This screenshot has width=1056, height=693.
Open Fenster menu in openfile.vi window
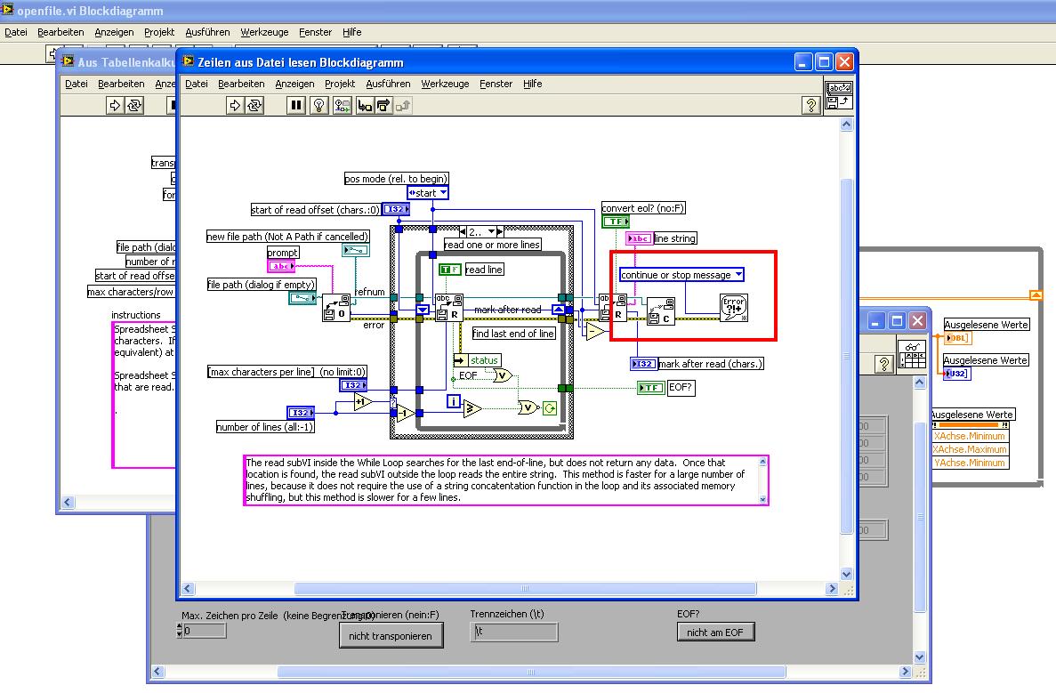click(315, 32)
